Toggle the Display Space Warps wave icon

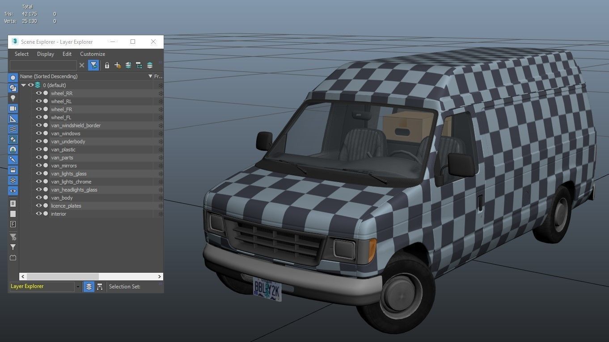[13, 129]
